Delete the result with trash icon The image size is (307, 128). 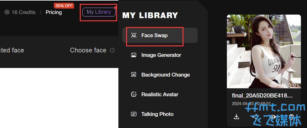[x=291, y=117]
